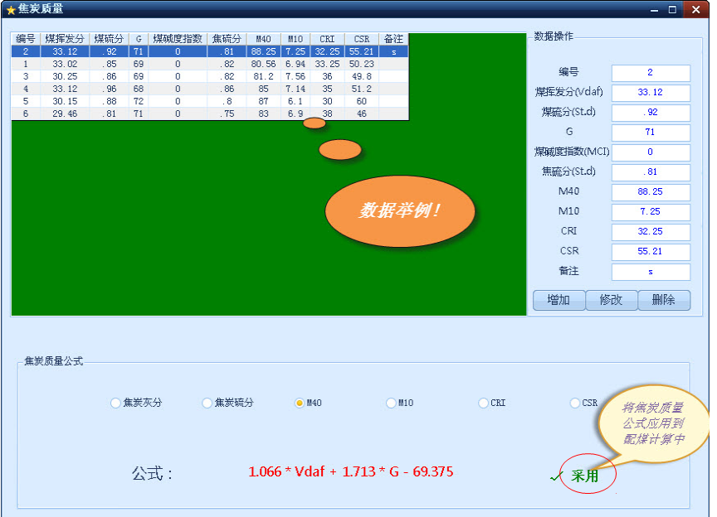Select table row with 编号 6

coord(210,114)
